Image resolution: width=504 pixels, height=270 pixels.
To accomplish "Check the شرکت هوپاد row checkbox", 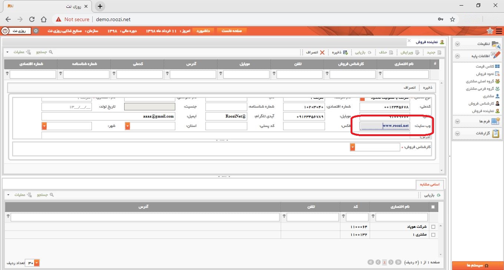I will coord(433,227).
